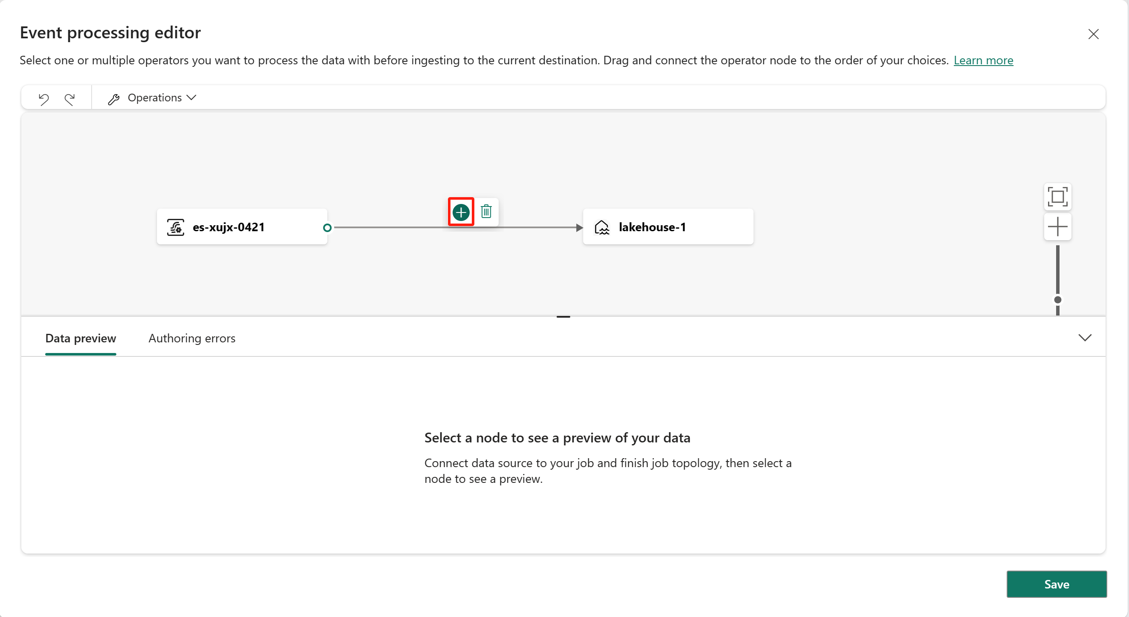Expand the chevron on data preview panel
The width and height of the screenshot is (1129, 617).
(x=1085, y=337)
